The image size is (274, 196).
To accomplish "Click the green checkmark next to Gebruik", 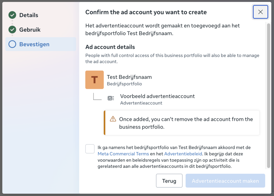I will click(12, 30).
